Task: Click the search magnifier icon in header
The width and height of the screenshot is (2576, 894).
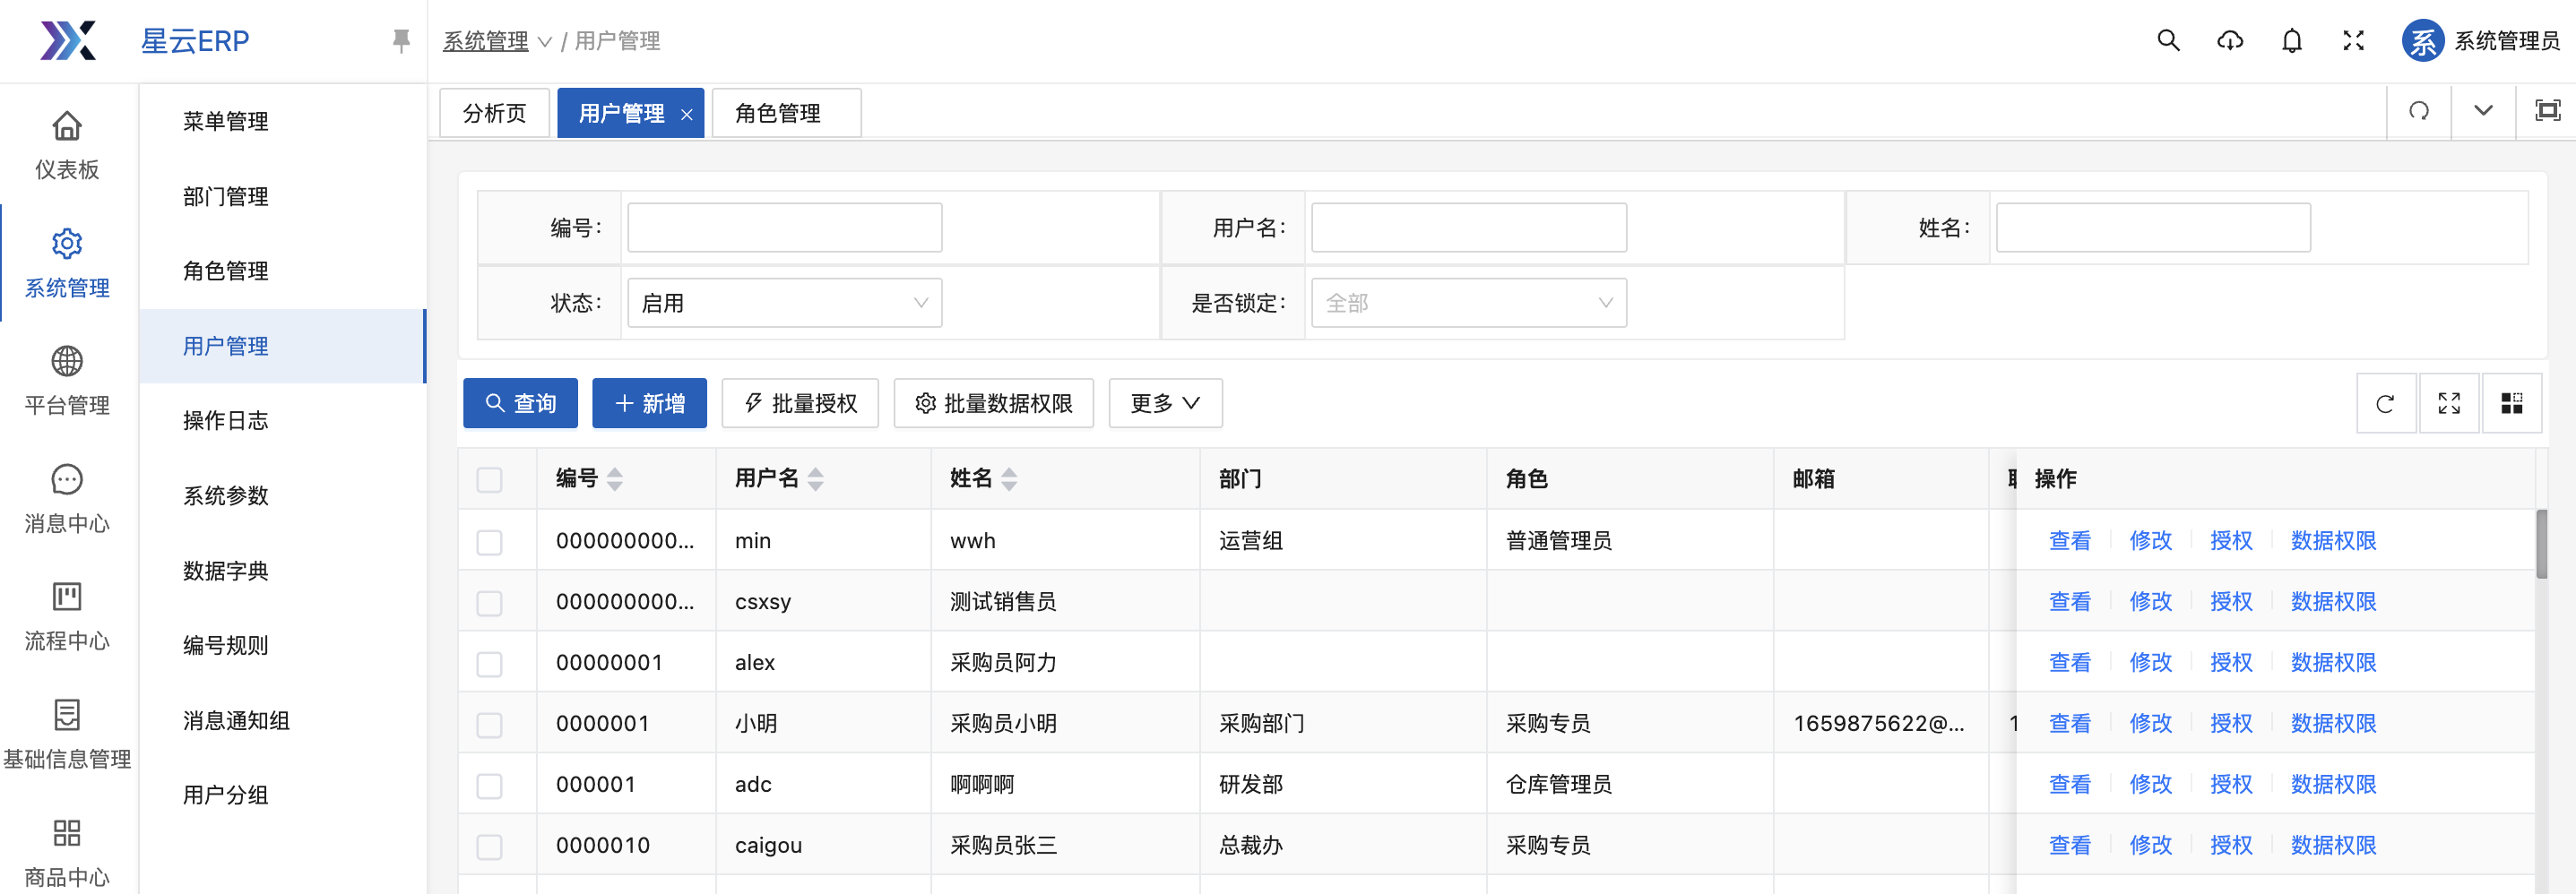Action: [2168, 41]
